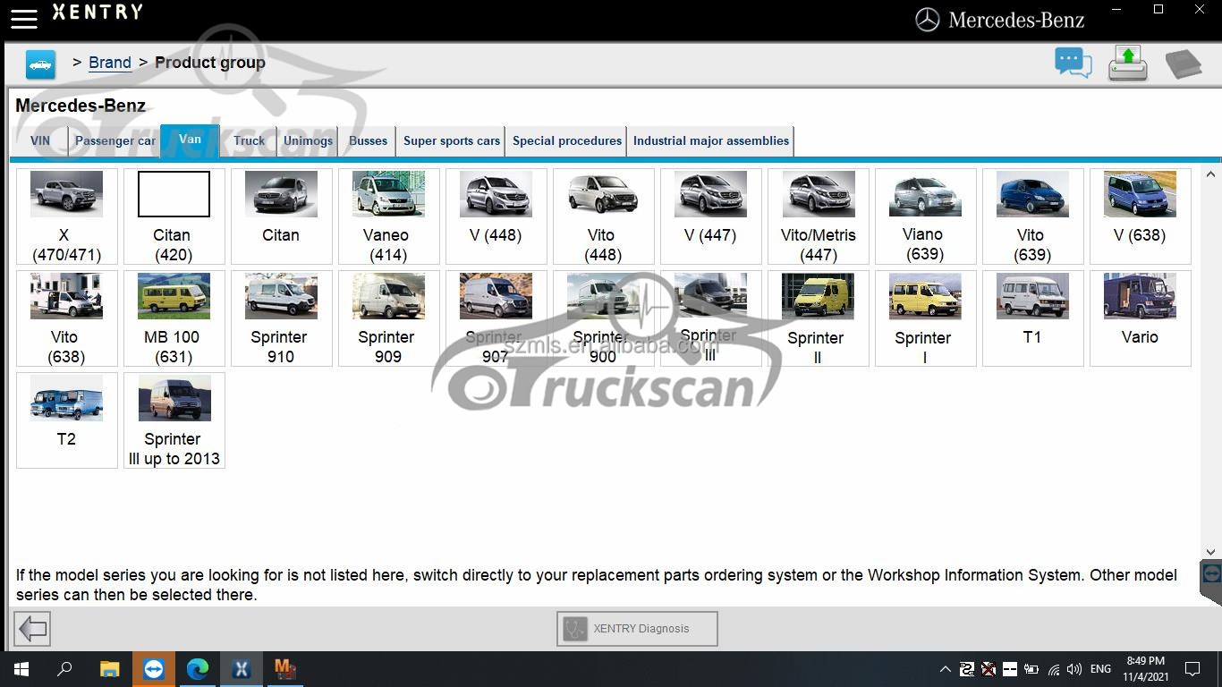The height and width of the screenshot is (687, 1222).
Task: Open the book documentation icon
Action: pos(1184,64)
